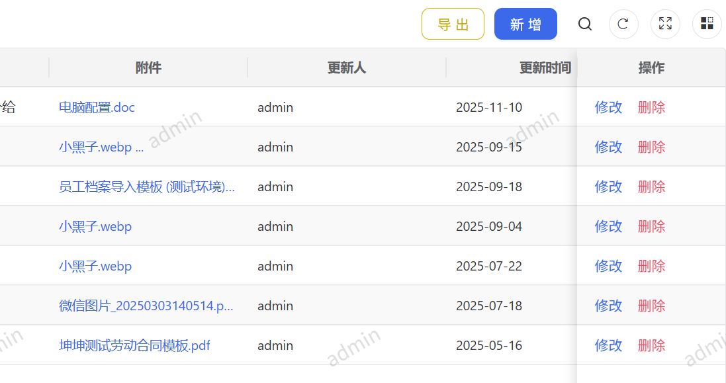Click the 附件 column header
The image size is (726, 383).
tap(148, 67)
